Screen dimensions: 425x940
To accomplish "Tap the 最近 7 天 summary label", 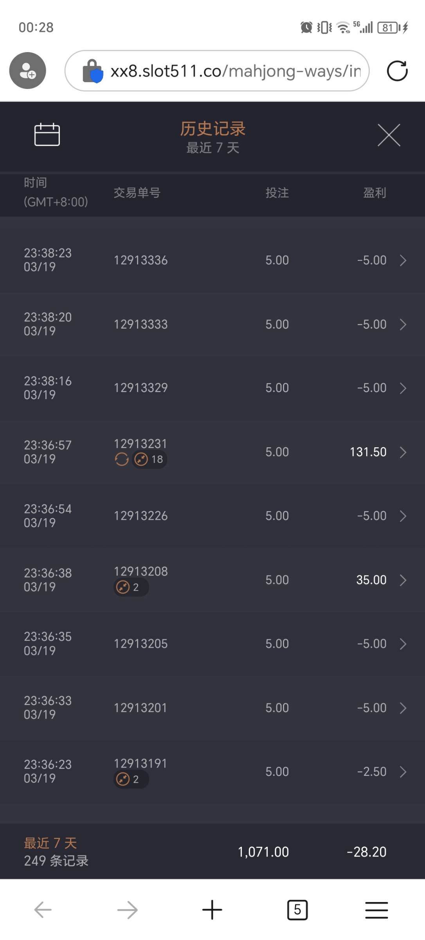I will click(x=50, y=843).
